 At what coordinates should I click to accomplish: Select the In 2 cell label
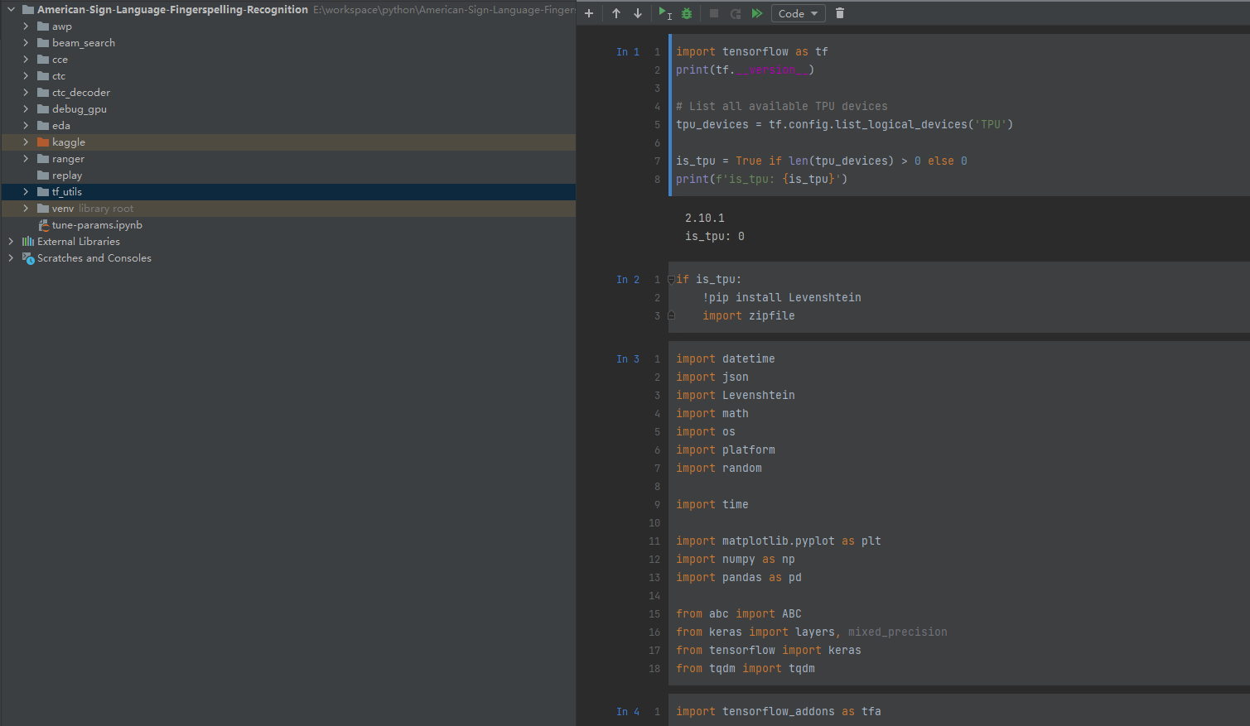point(628,280)
